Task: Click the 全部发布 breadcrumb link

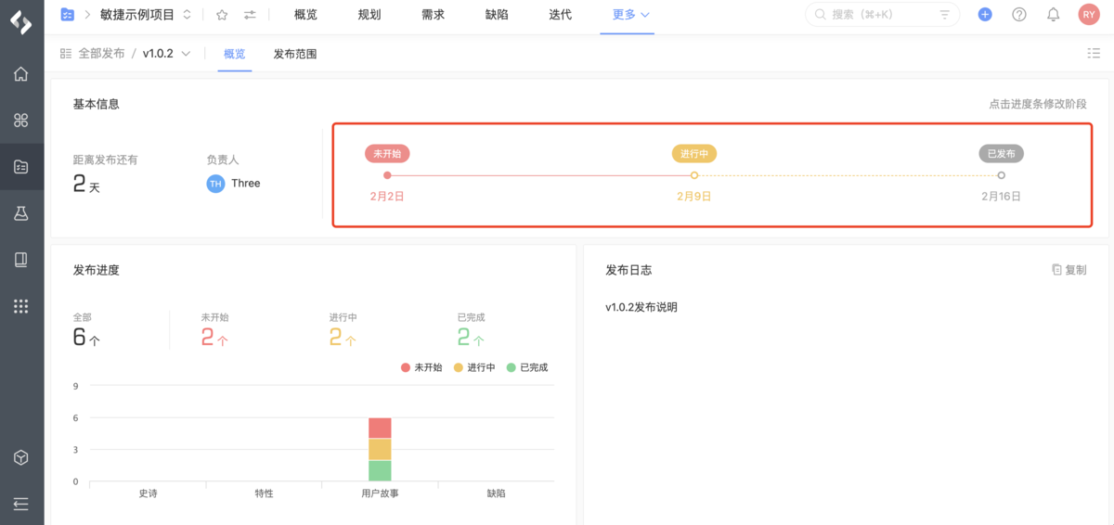Action: pyautogui.click(x=101, y=54)
